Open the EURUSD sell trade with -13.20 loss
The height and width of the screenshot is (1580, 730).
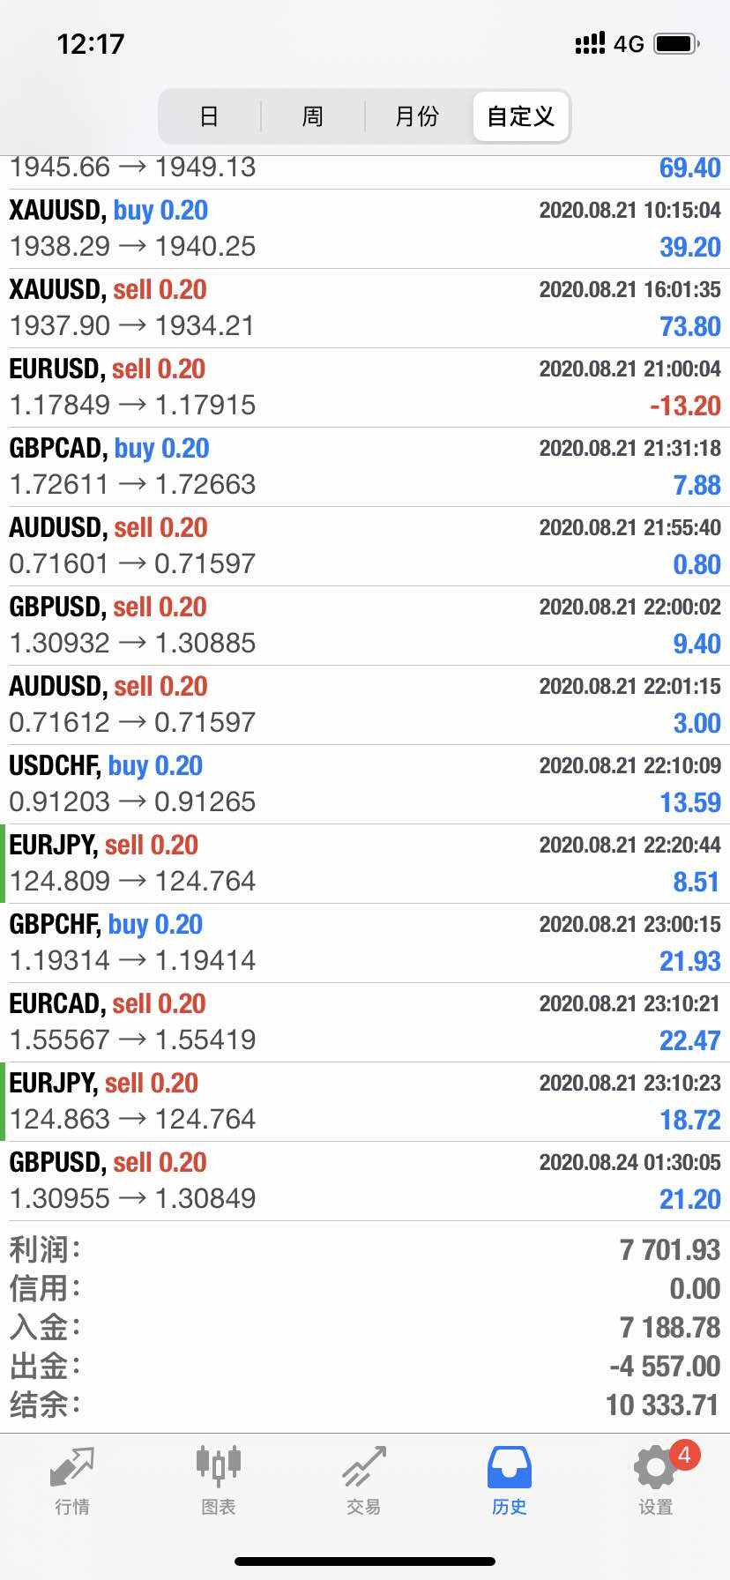365,387
